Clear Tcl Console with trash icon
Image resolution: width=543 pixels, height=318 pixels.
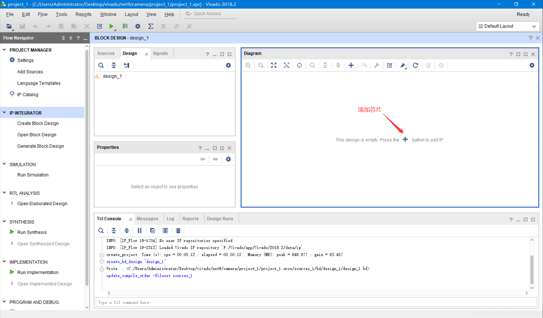pyautogui.click(x=178, y=231)
